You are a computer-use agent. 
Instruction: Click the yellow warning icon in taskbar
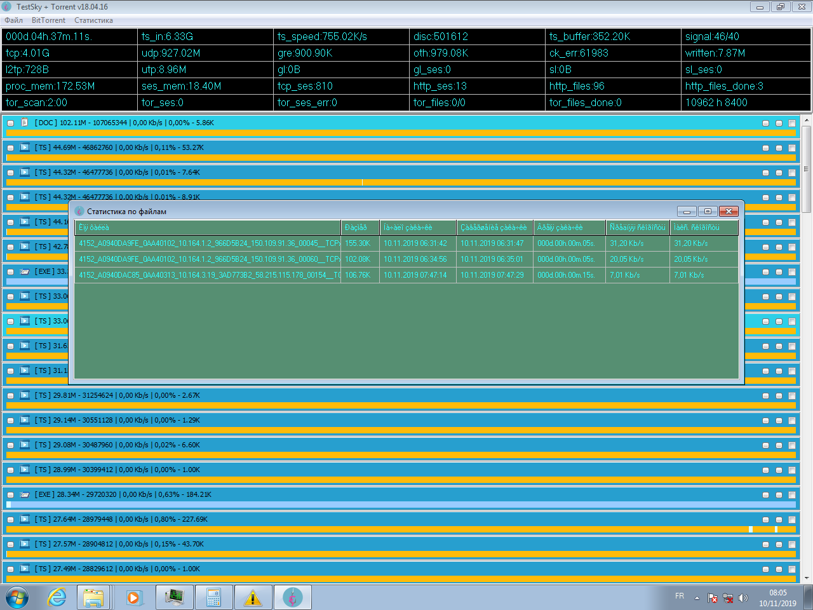click(253, 597)
